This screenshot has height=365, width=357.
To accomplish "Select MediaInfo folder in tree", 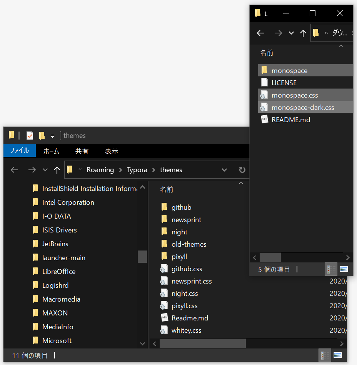I will [x=53, y=327].
